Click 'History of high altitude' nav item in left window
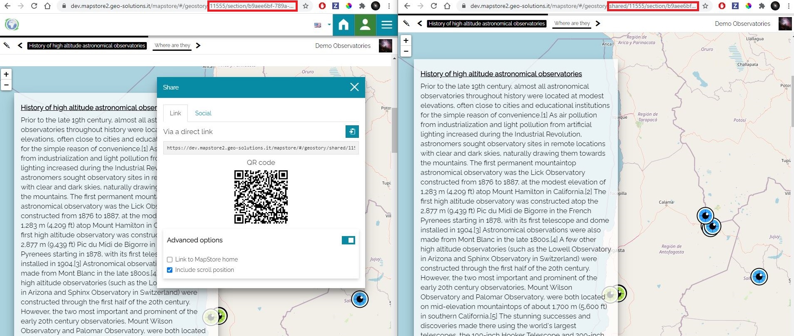Screen dimensions: 794x336 [87, 46]
